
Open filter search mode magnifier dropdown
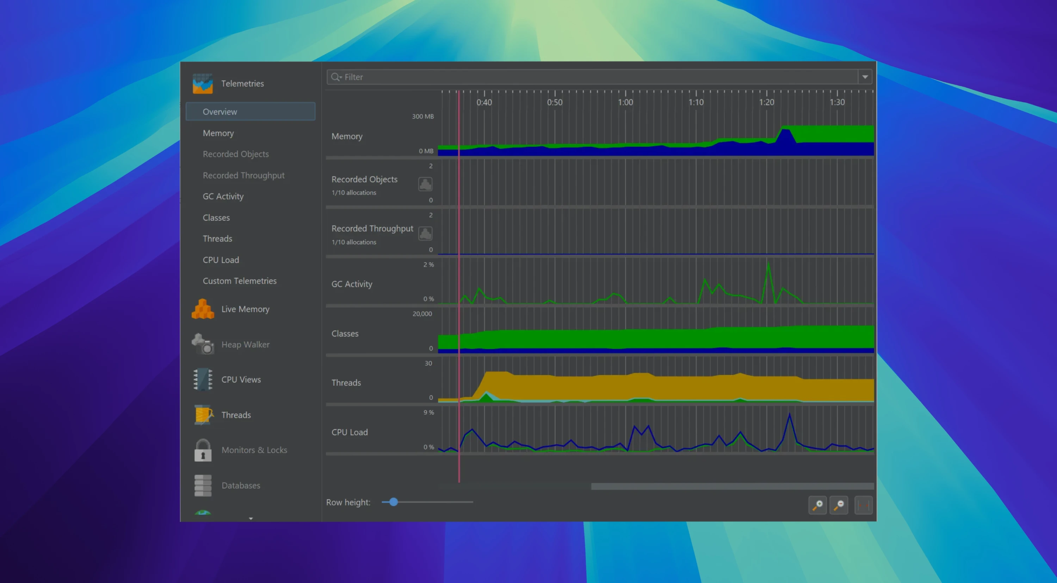pyautogui.click(x=336, y=77)
